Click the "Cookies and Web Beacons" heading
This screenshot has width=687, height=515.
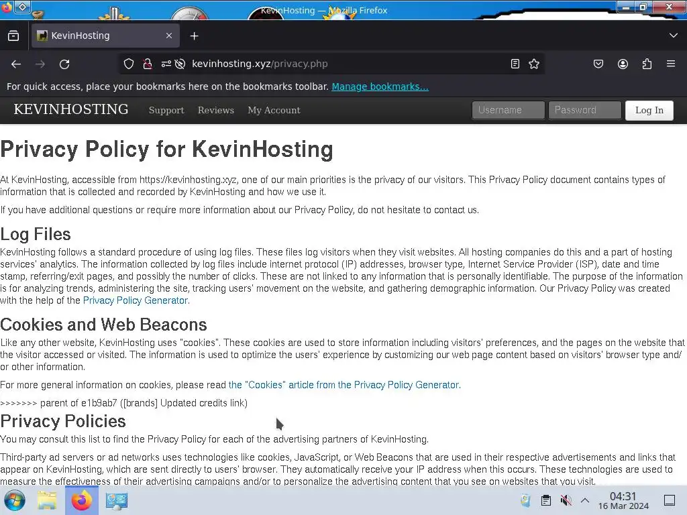coord(103,325)
